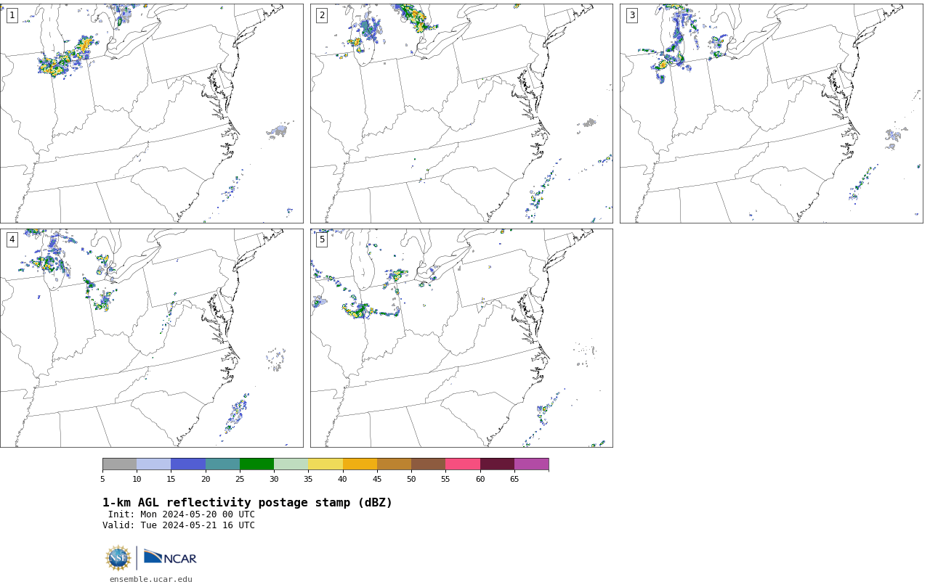Open ensemble member 4 postage stamp map
The width and height of the screenshot is (930, 587).
pos(151,338)
